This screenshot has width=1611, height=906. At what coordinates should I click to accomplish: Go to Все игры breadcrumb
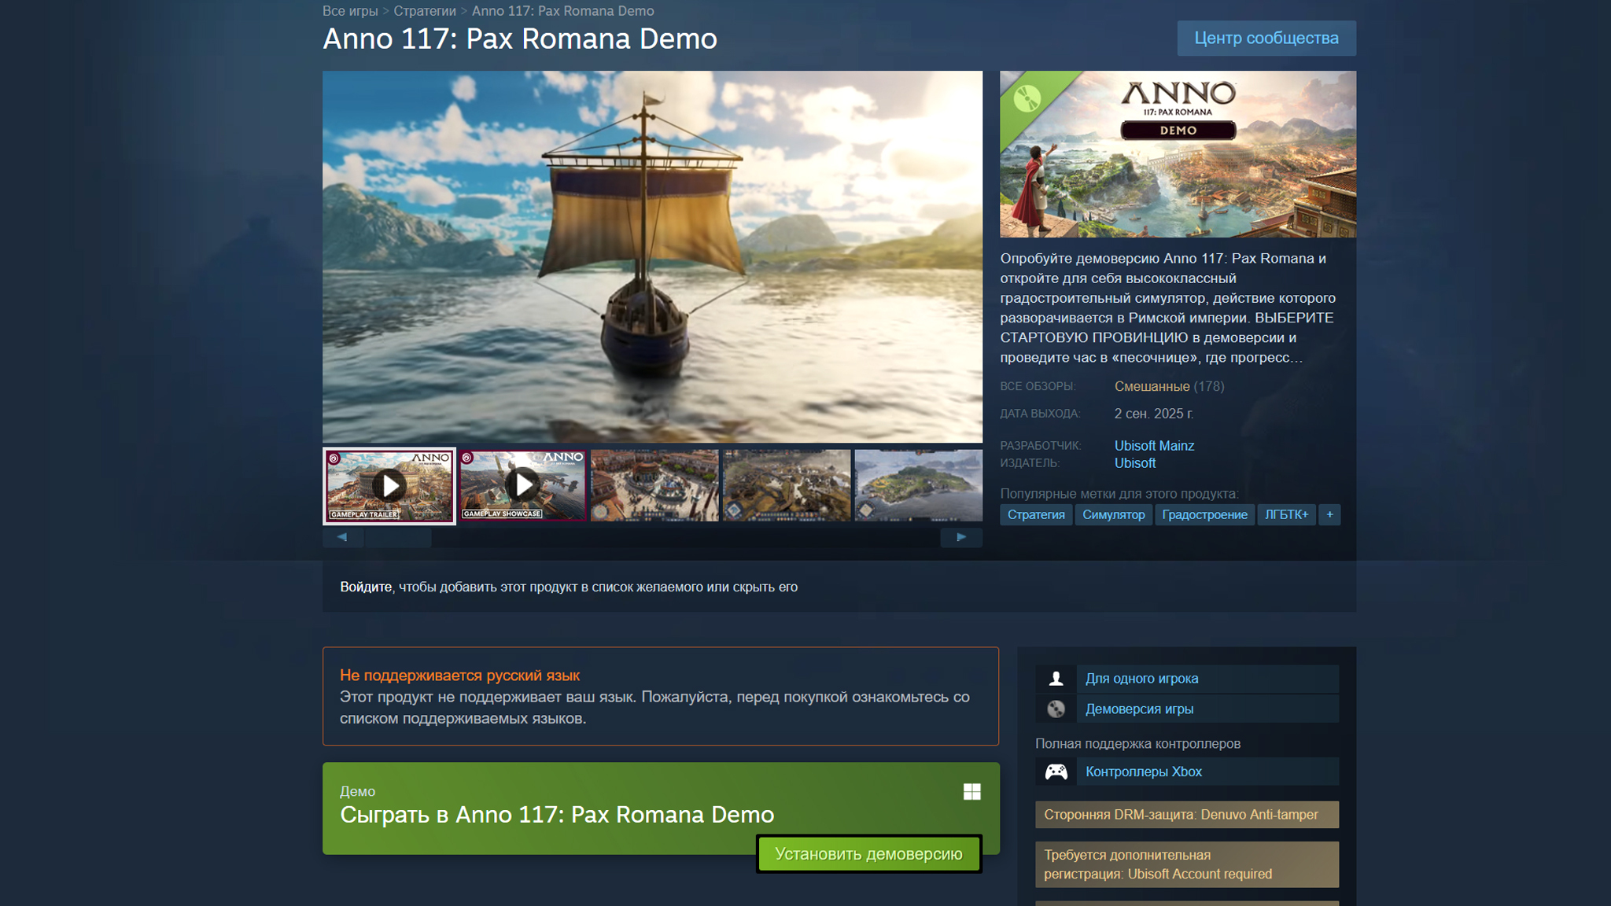[x=350, y=11]
